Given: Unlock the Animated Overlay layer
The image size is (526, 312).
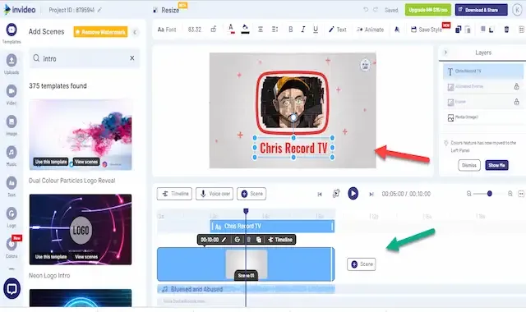Looking at the screenshot, I should 517,86.
